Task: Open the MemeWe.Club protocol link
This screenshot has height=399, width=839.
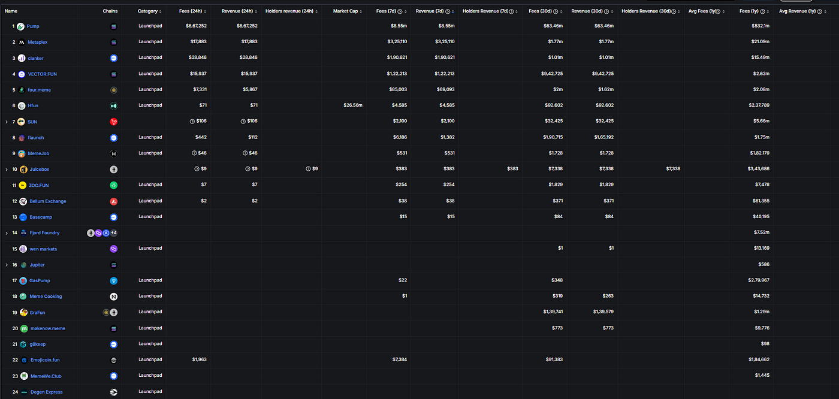Action: pyautogui.click(x=46, y=376)
